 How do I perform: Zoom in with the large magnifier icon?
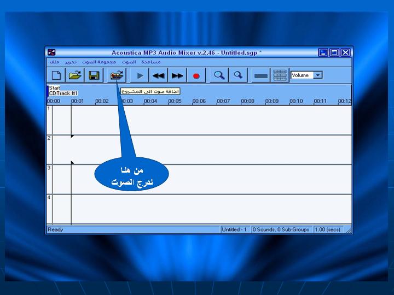pyautogui.click(x=219, y=75)
